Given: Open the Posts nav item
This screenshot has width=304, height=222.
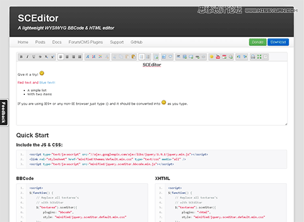Looking at the screenshot, I should 40,42.
